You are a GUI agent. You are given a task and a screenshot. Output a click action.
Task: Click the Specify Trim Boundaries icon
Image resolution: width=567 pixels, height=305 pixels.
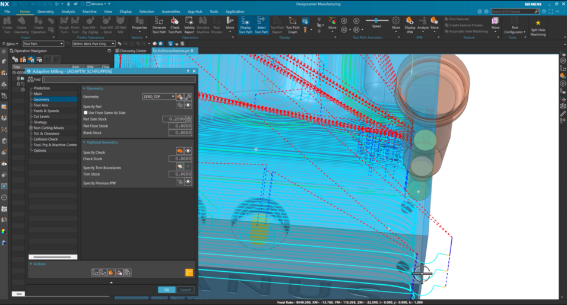[180, 166]
